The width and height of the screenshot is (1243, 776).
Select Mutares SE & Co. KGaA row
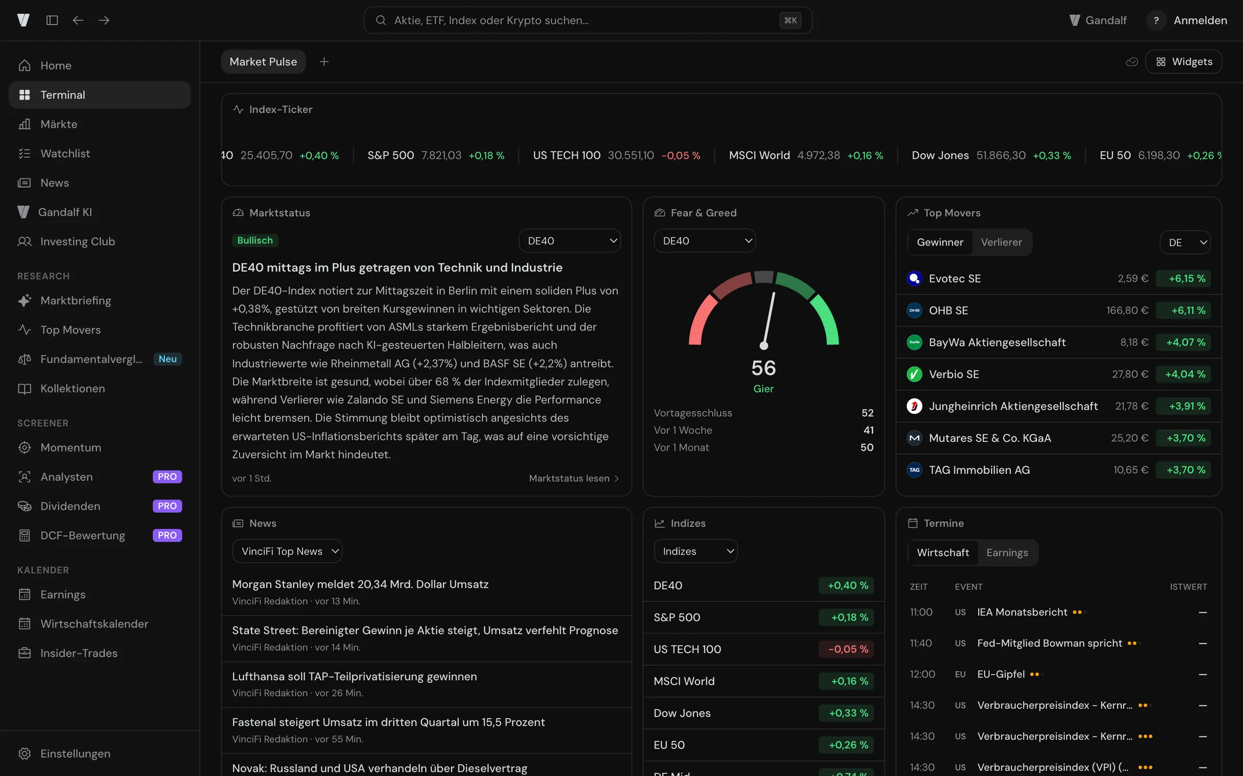pyautogui.click(x=1059, y=438)
